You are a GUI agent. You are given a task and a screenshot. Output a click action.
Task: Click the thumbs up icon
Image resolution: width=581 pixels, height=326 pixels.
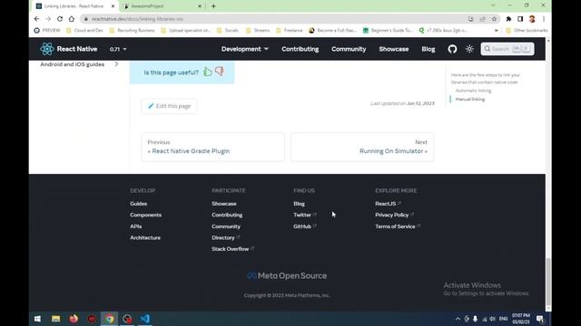coord(208,72)
